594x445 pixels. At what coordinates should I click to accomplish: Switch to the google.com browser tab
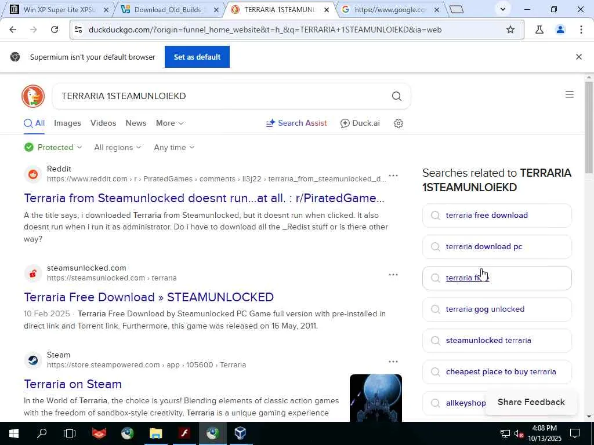click(390, 10)
